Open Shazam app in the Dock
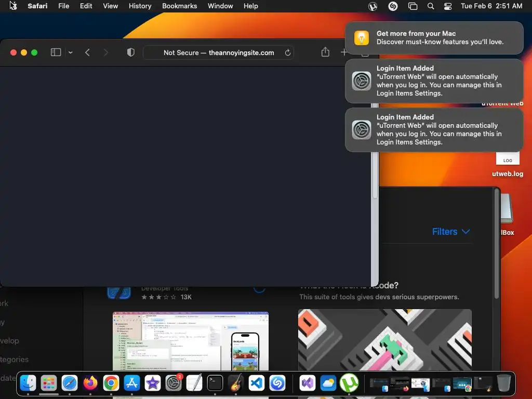Image resolution: width=532 pixels, height=399 pixels. click(x=277, y=383)
